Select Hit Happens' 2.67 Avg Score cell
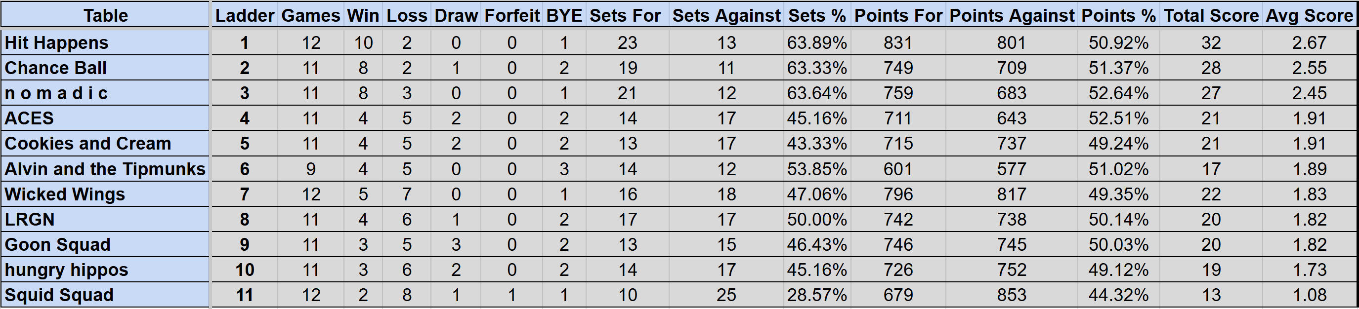1359x309 pixels. (1310, 43)
